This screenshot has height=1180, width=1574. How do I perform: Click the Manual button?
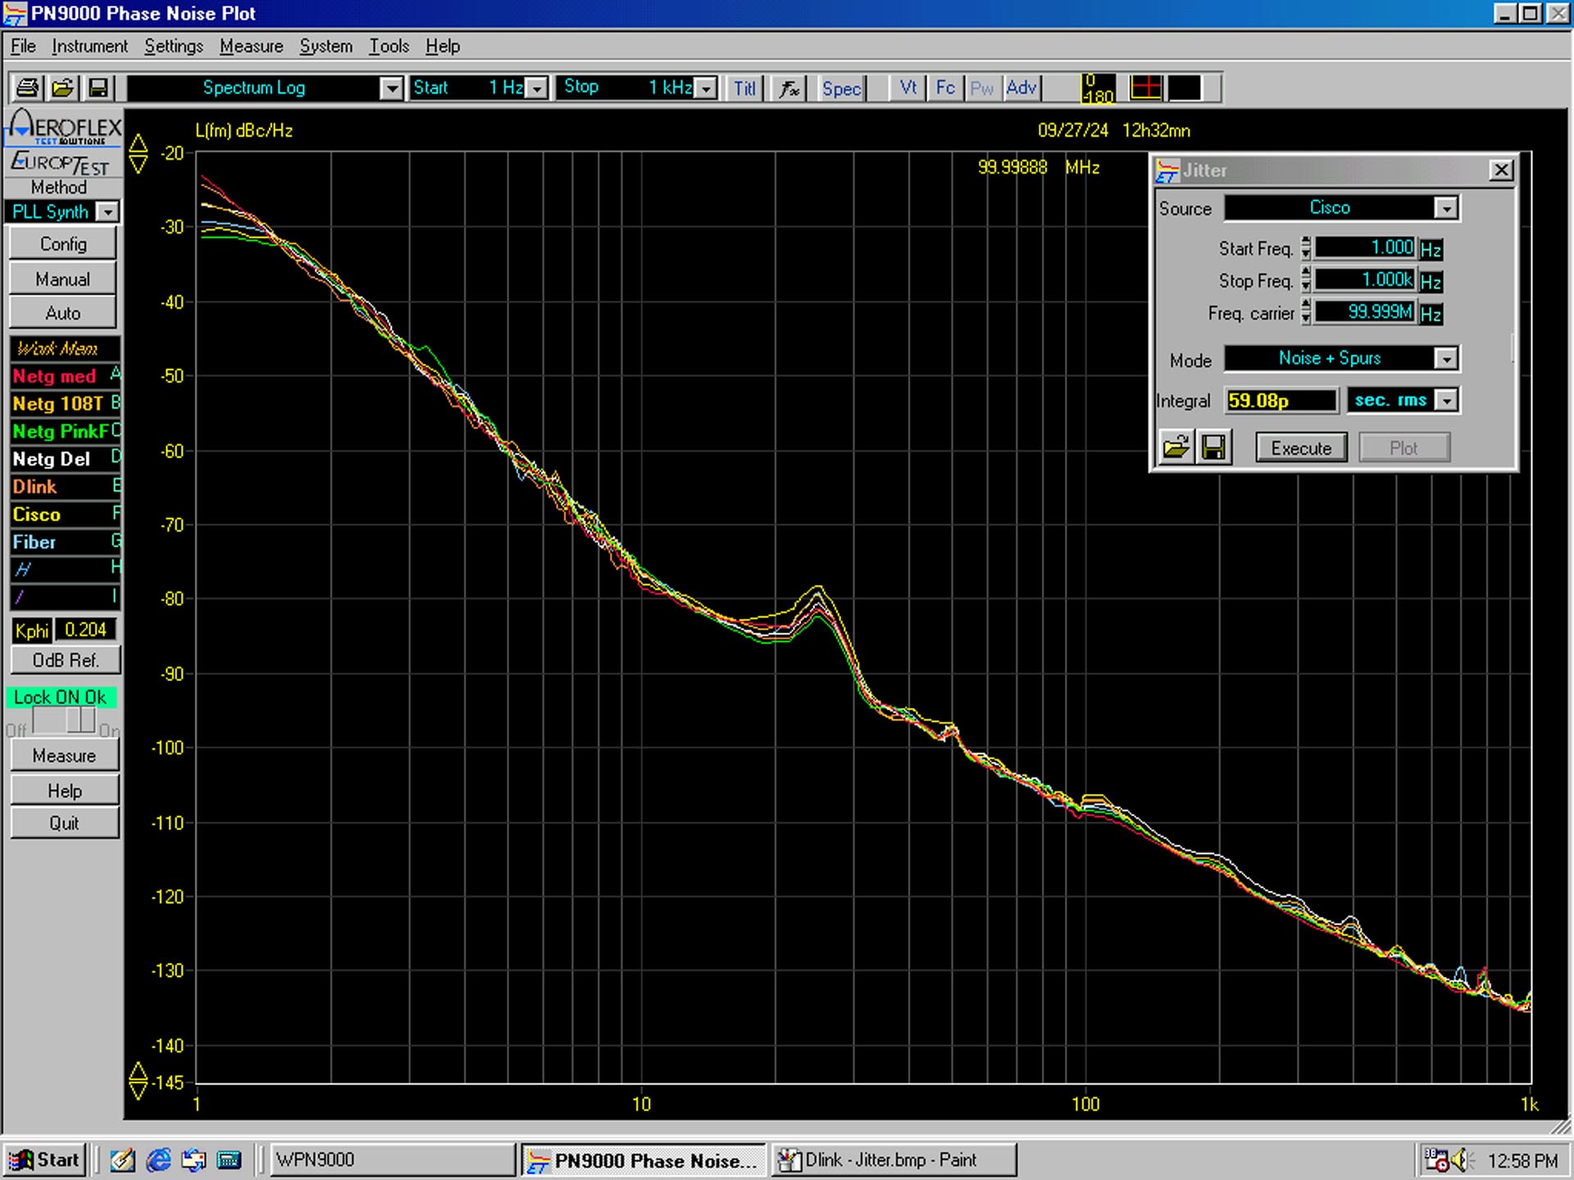(x=63, y=279)
